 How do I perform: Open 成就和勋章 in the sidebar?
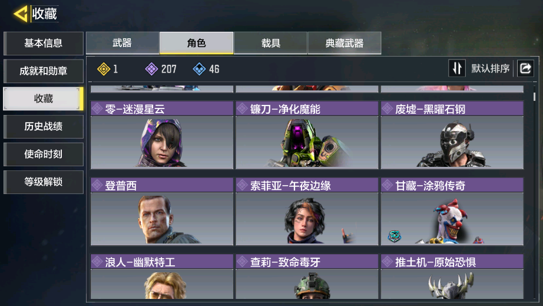tap(44, 71)
